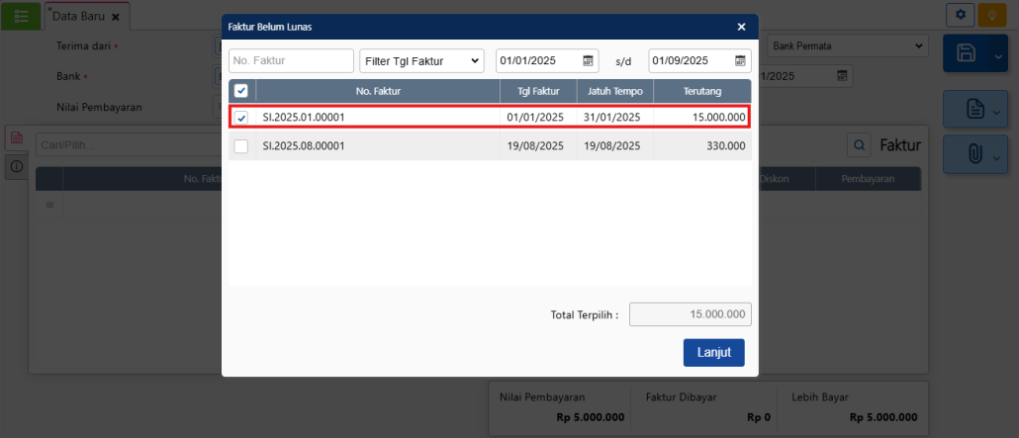Click the No. Faktur search field

tap(291, 61)
